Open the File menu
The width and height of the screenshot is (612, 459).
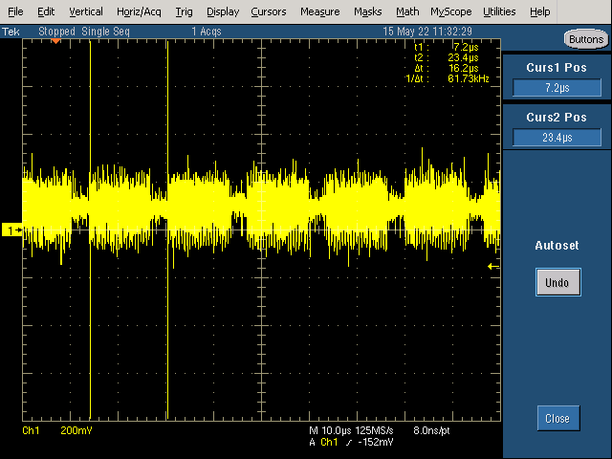click(x=15, y=11)
